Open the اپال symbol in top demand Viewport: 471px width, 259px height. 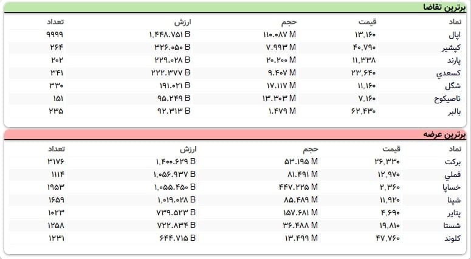(453, 35)
